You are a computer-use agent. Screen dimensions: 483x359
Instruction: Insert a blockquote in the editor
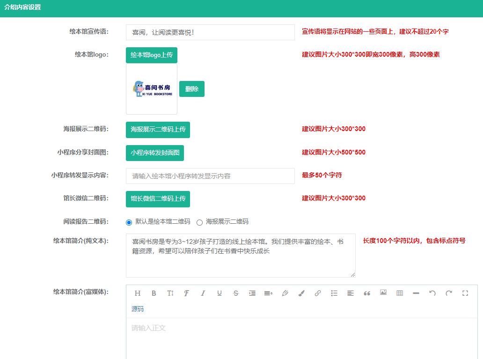click(367, 293)
